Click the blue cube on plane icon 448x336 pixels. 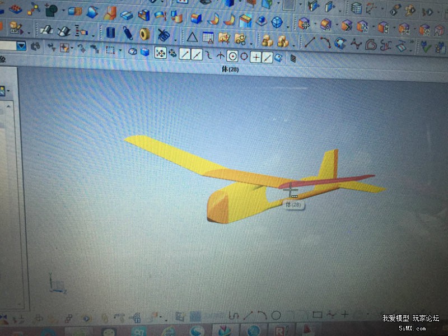pyautogui.click(x=261, y=21)
